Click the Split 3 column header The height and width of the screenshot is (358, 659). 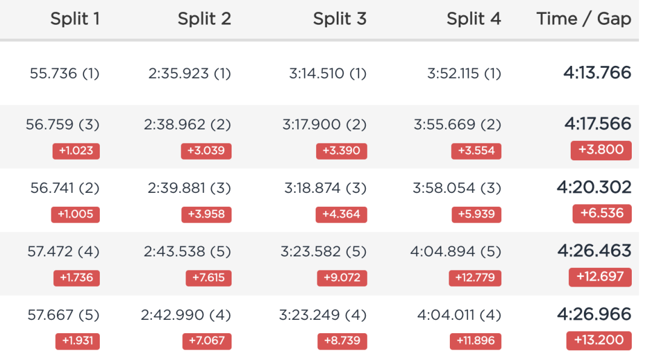pyautogui.click(x=340, y=19)
